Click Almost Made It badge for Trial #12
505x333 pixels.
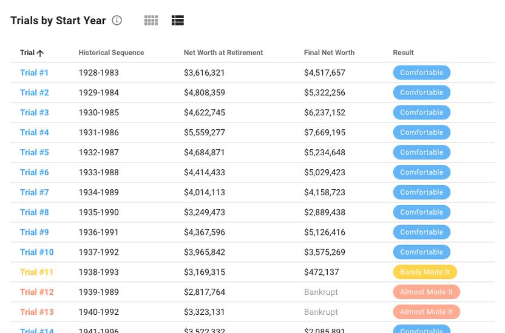click(x=426, y=292)
